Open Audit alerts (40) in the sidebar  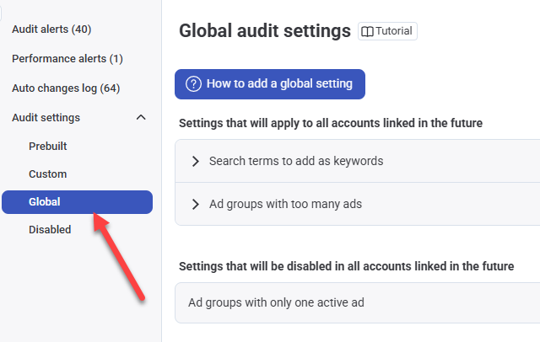[51, 29]
